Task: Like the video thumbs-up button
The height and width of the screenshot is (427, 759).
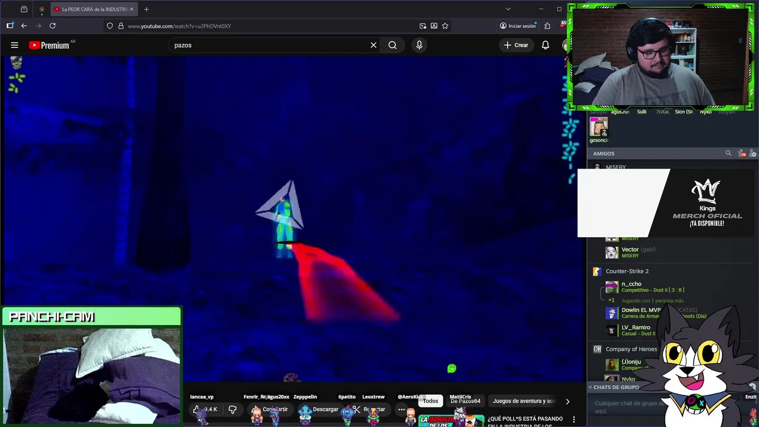Action: coord(205,409)
